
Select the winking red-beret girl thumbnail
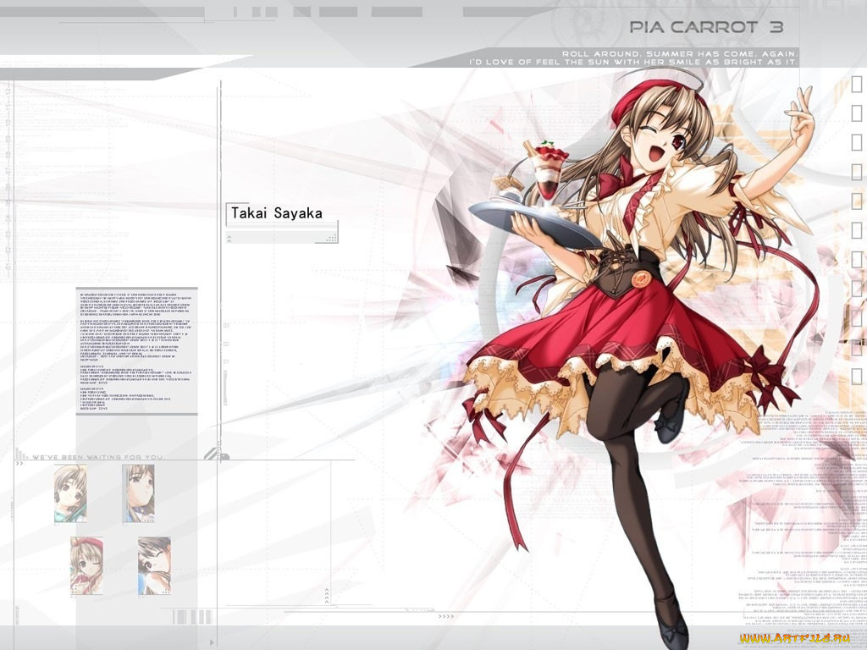coord(86,565)
